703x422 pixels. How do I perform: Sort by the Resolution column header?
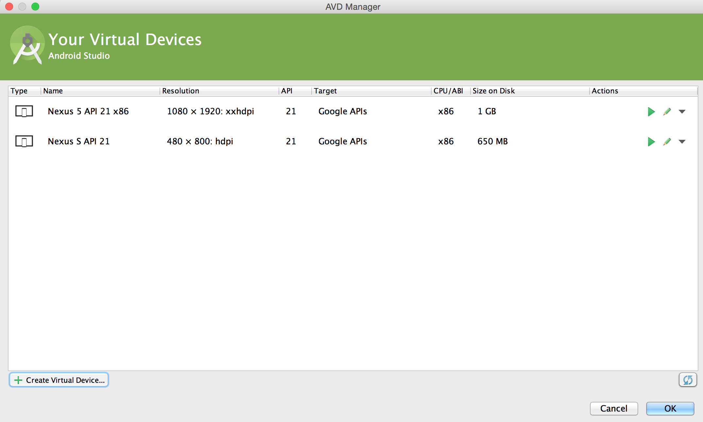(219, 91)
